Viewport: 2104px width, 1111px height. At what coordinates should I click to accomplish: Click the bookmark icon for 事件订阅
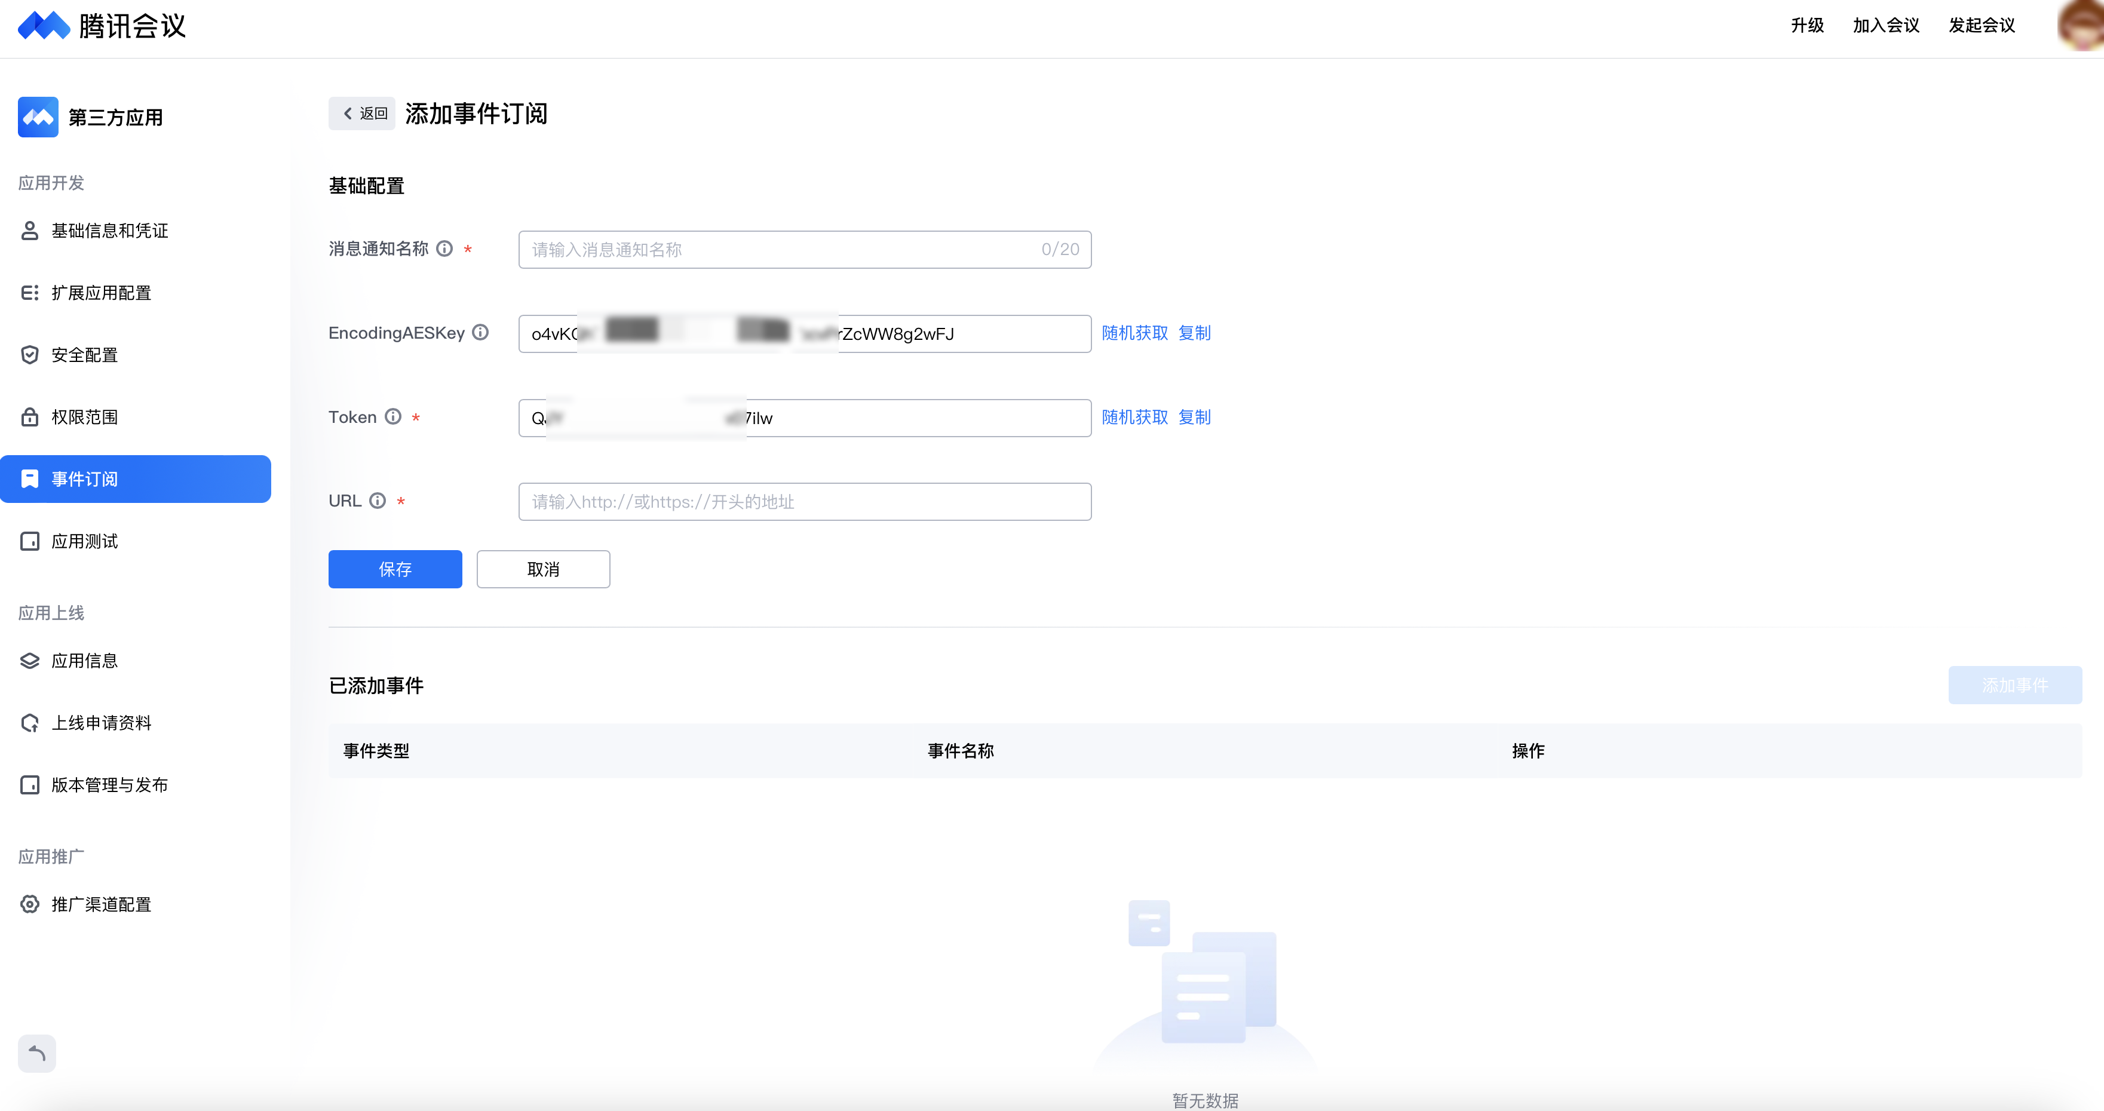tap(29, 480)
